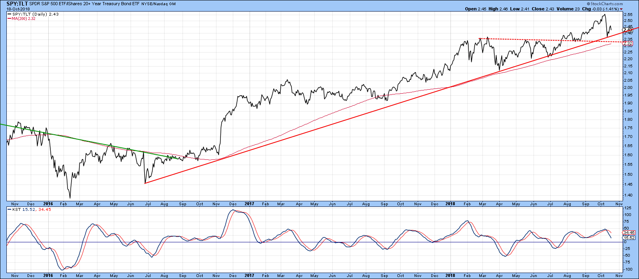Screen dimensions: 639x279
Task: Click the 15.52 tag on the KST axis
Action: click(x=628, y=238)
